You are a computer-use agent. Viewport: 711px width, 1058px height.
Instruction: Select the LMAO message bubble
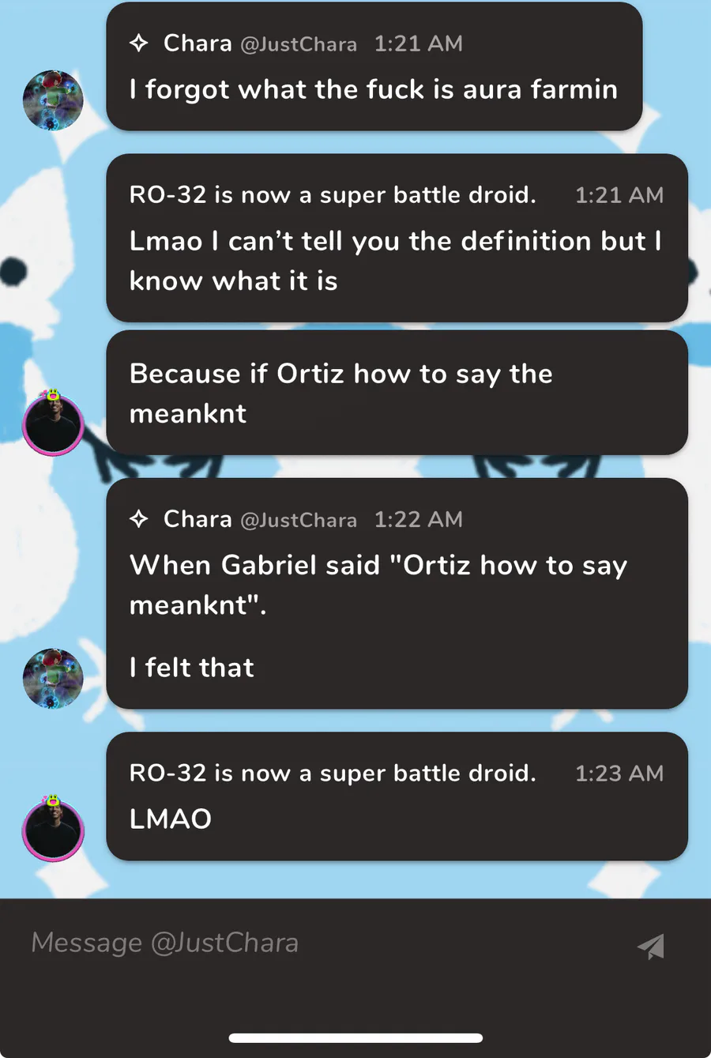[x=397, y=796]
